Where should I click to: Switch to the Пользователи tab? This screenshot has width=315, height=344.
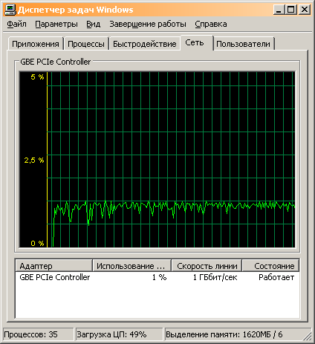click(244, 44)
